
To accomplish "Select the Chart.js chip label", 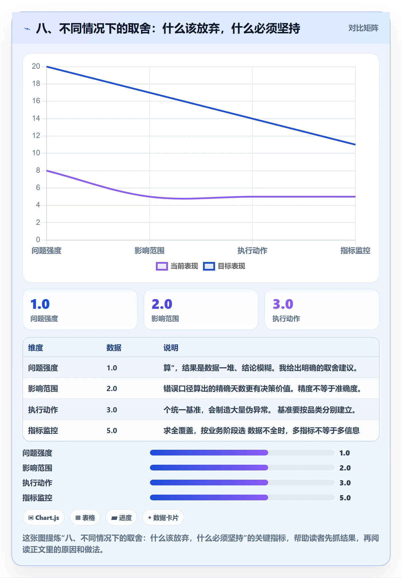I will pos(47,518).
